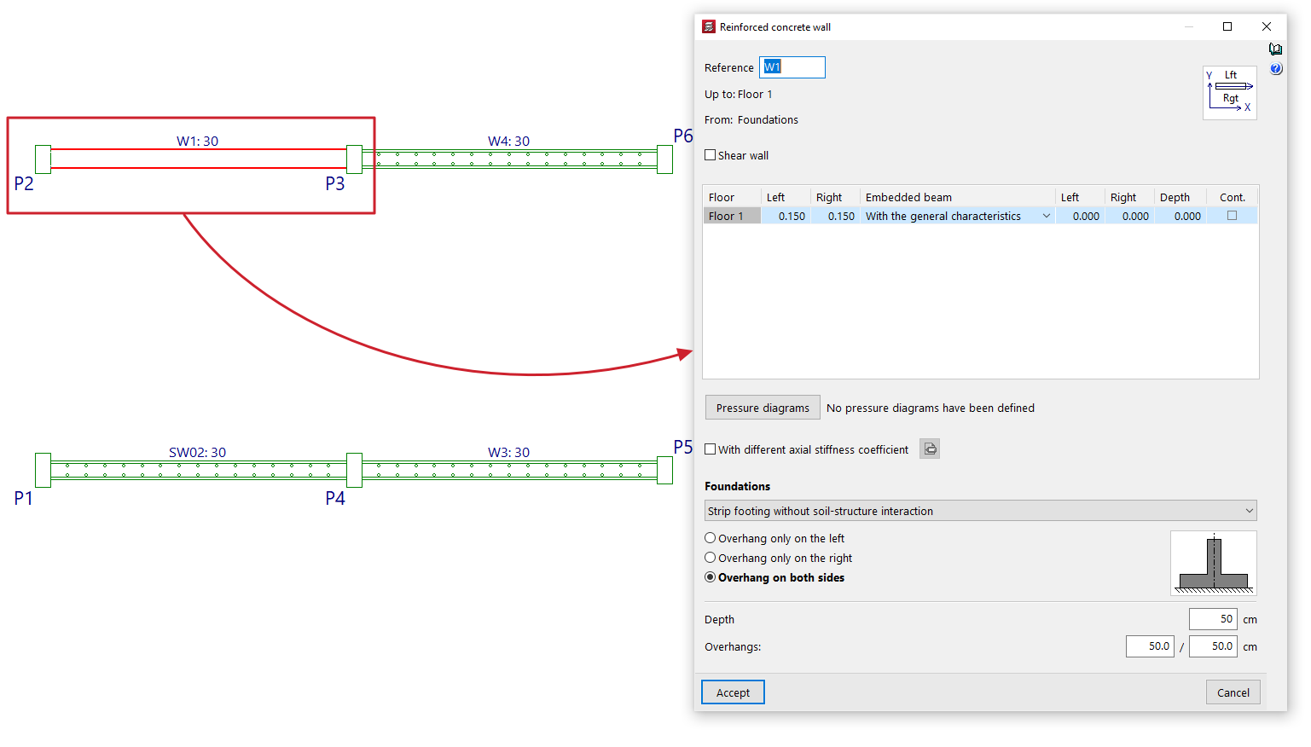The height and width of the screenshot is (747, 1311).
Task: Maximize the Reinforced concrete wall dialog
Action: (1227, 26)
